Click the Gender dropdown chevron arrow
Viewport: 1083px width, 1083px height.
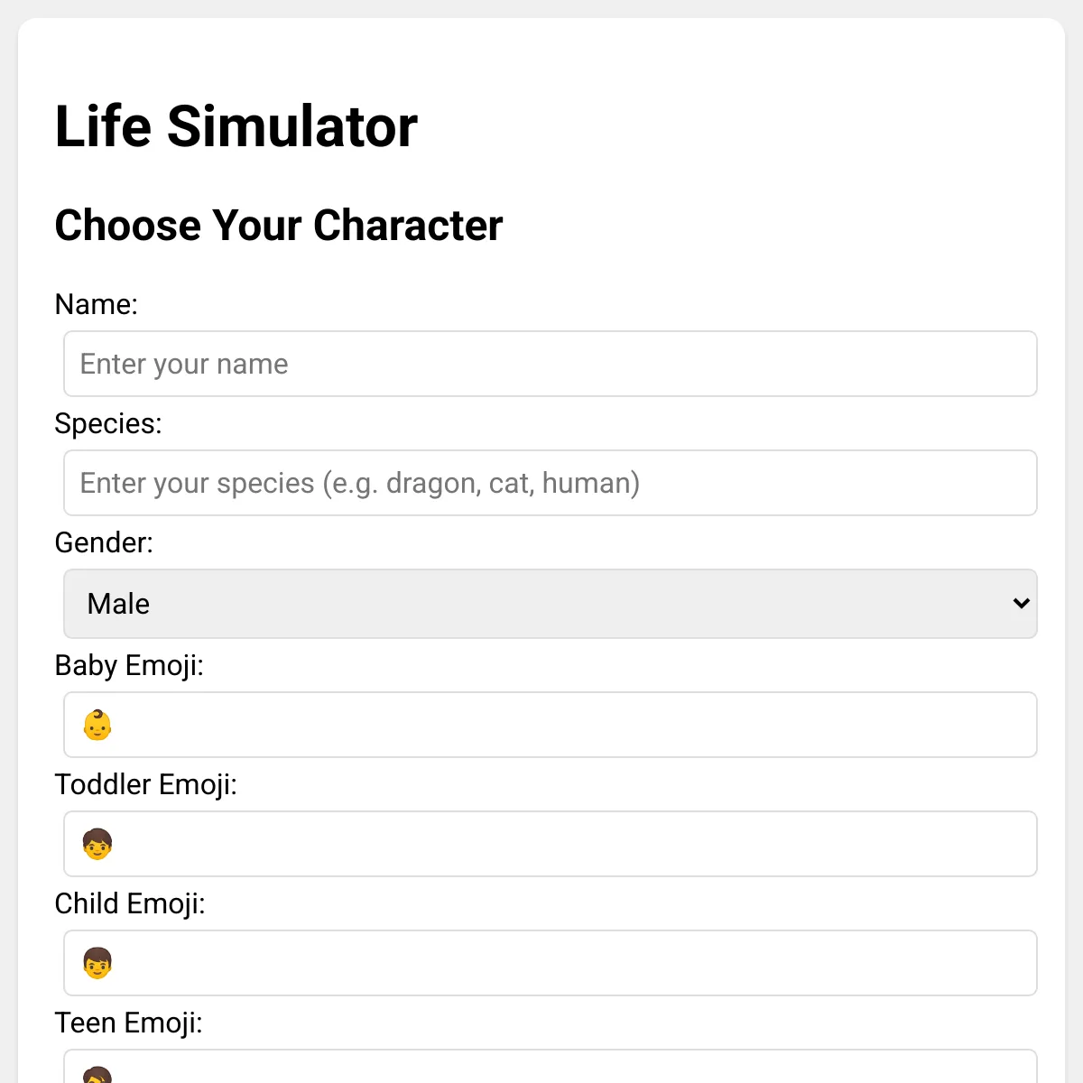click(x=1021, y=603)
